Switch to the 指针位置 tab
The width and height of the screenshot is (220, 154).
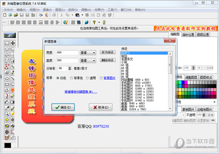[188, 35]
